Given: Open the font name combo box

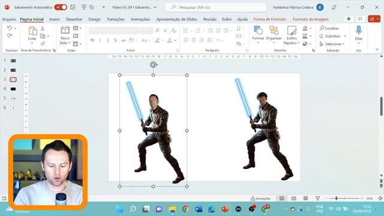Looking at the screenshot, I should click(114, 31).
